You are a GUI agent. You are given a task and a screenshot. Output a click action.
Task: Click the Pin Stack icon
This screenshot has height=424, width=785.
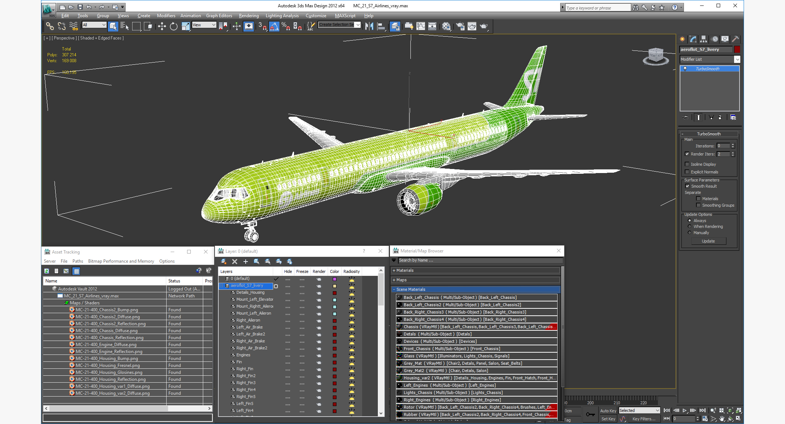pyautogui.click(x=686, y=117)
